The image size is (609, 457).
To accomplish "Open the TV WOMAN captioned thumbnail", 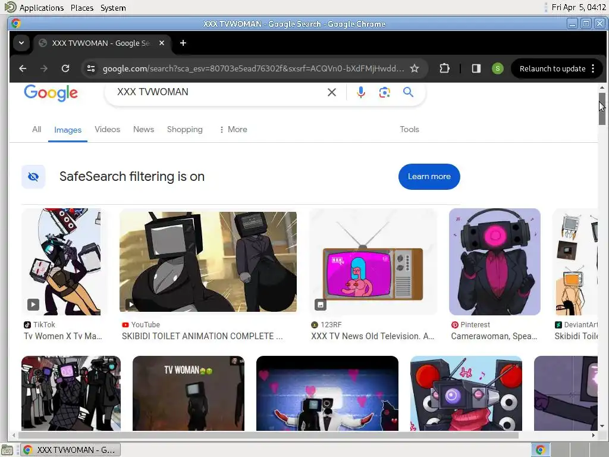I will 189,393.
